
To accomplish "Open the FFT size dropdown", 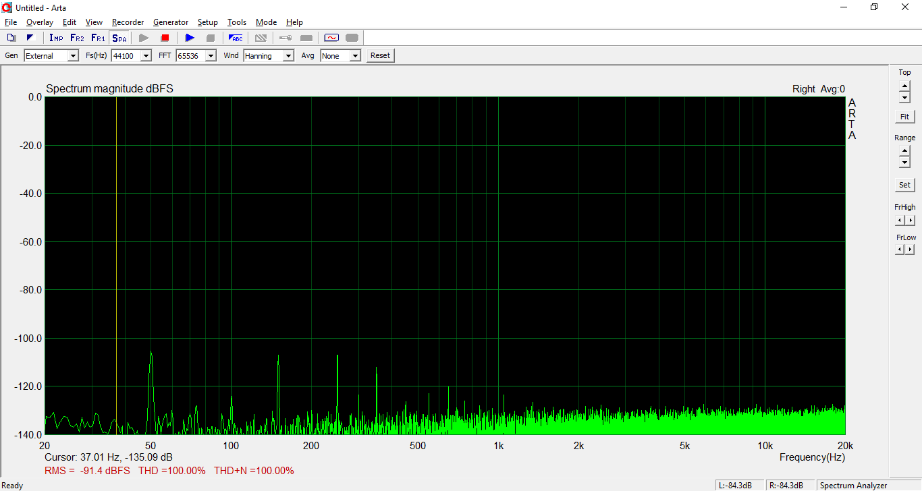I will click(x=211, y=56).
